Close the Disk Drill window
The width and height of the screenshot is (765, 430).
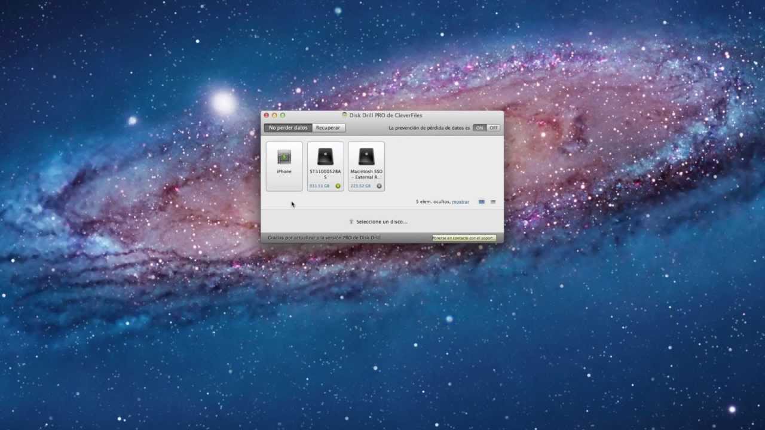coord(267,115)
